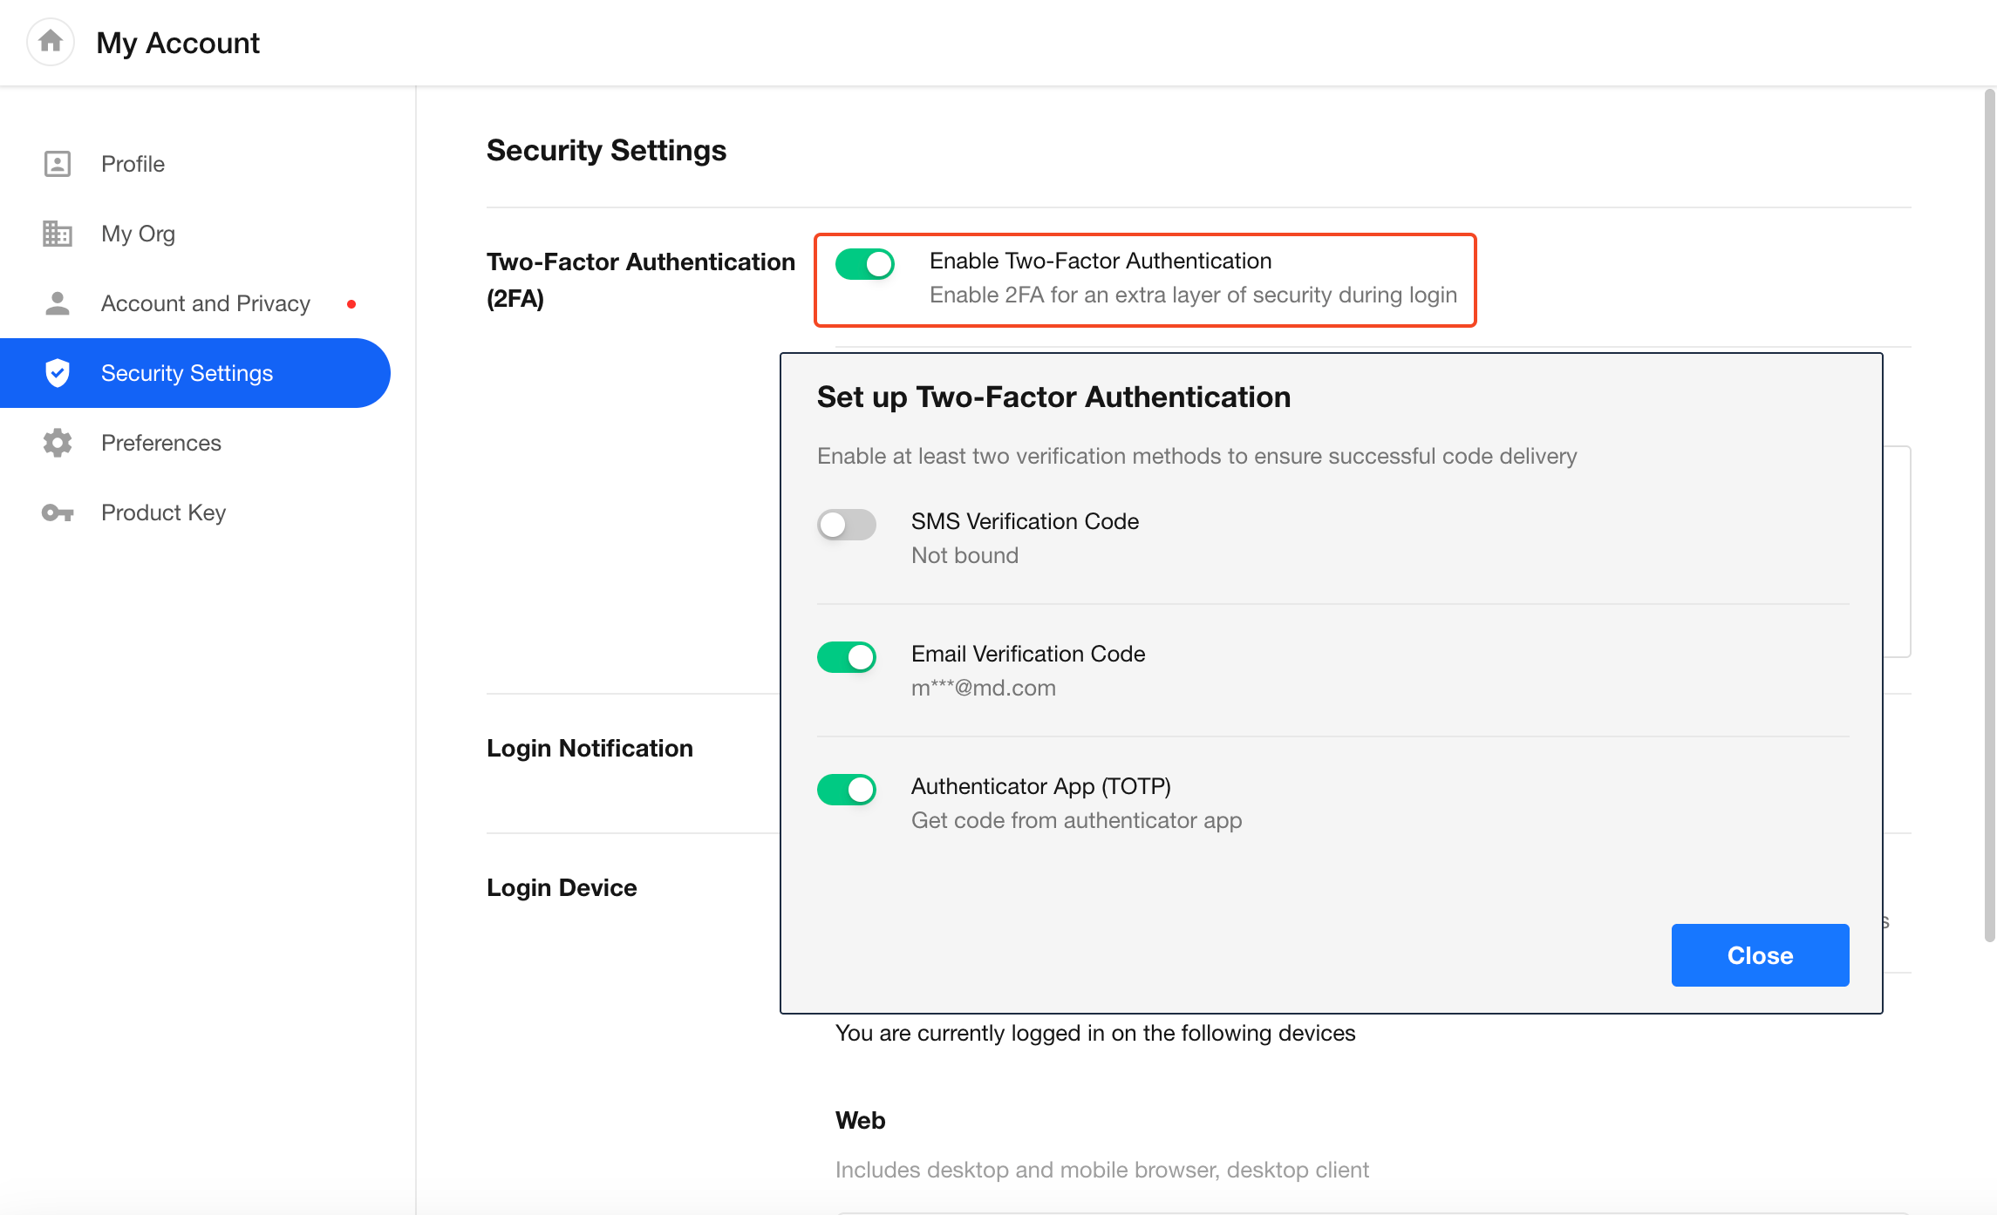This screenshot has height=1215, width=1997.
Task: Open Product Key page
Action: [163, 512]
